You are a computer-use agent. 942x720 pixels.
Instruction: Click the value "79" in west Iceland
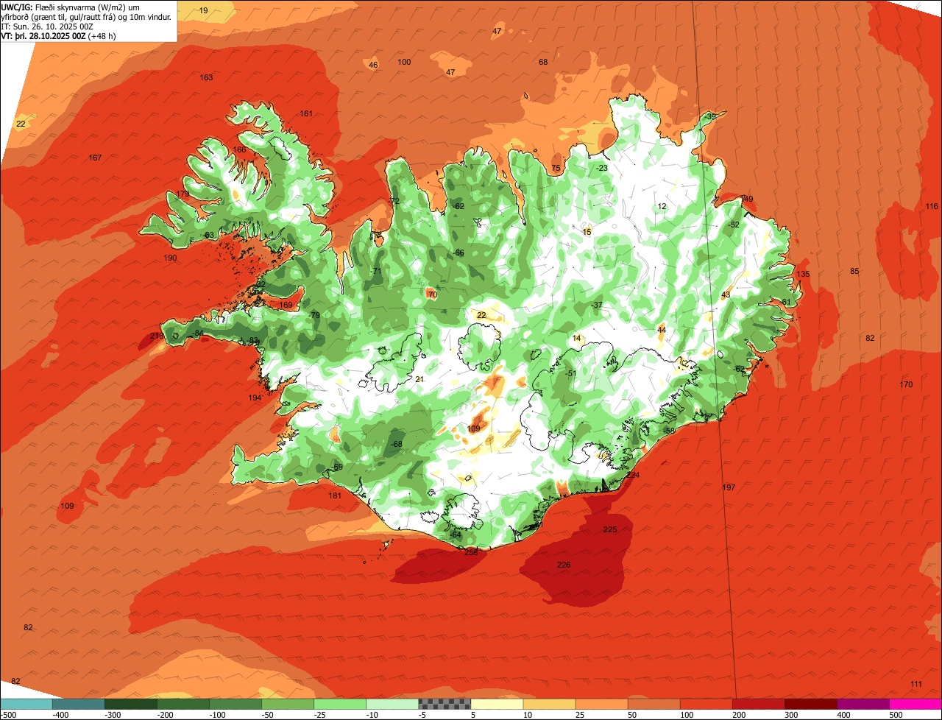pyautogui.click(x=315, y=315)
